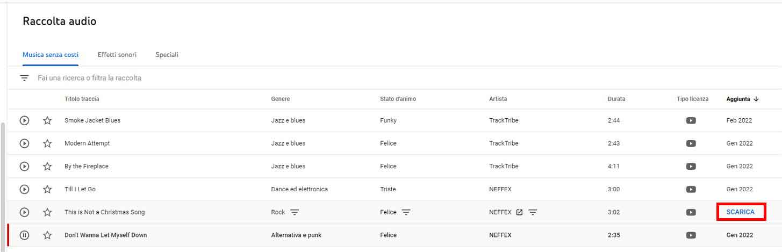The image size is (782, 252).
Task: Click SCARICA to download the track
Action: coord(740,212)
